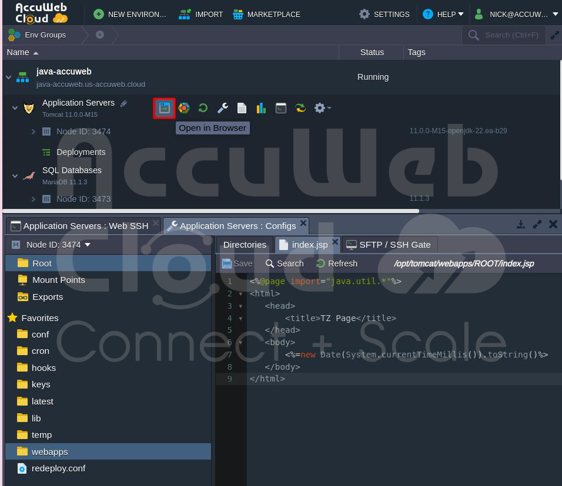The image size is (562, 486).
Task: Open node statistics with the bar chart icon
Action: (x=261, y=108)
